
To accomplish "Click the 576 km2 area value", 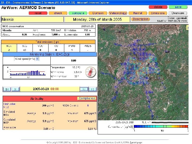I will (56, 30).
